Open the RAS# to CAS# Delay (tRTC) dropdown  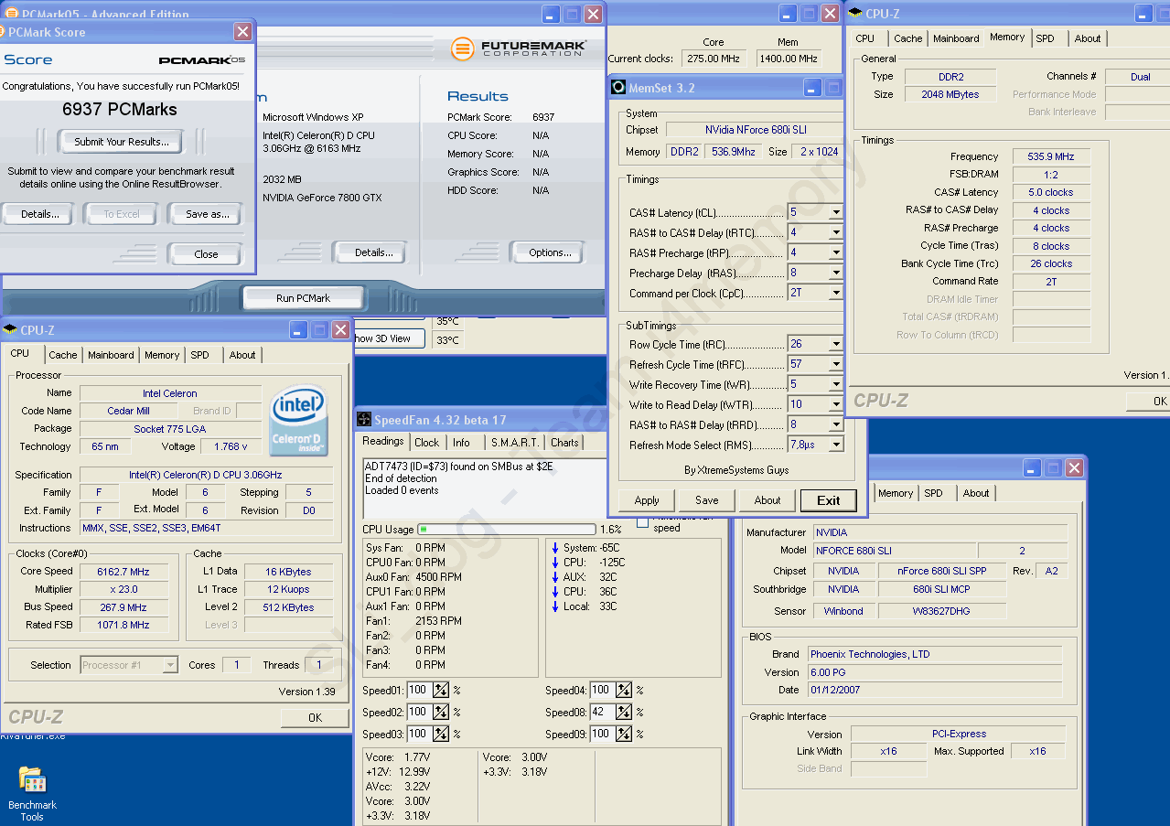(835, 232)
